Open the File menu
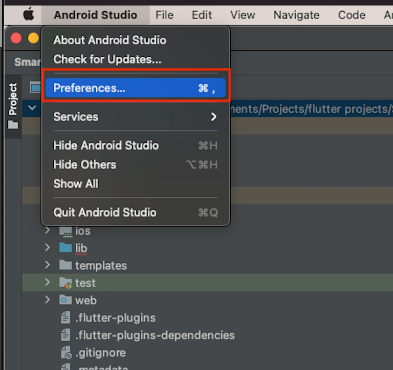 pos(164,15)
